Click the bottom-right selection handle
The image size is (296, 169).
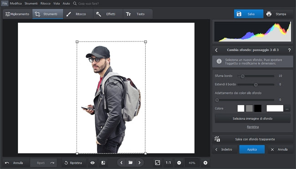point(146,154)
